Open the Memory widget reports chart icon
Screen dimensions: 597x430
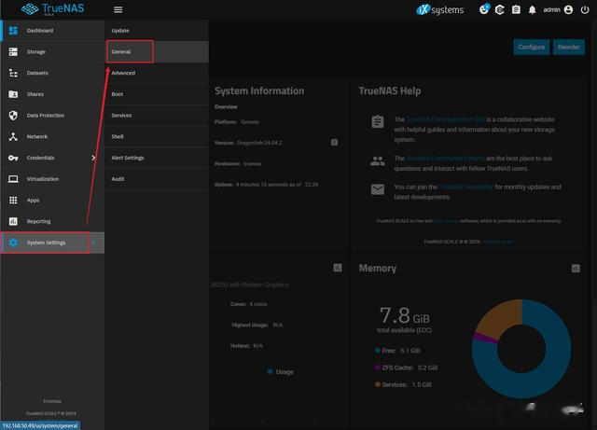coord(576,269)
